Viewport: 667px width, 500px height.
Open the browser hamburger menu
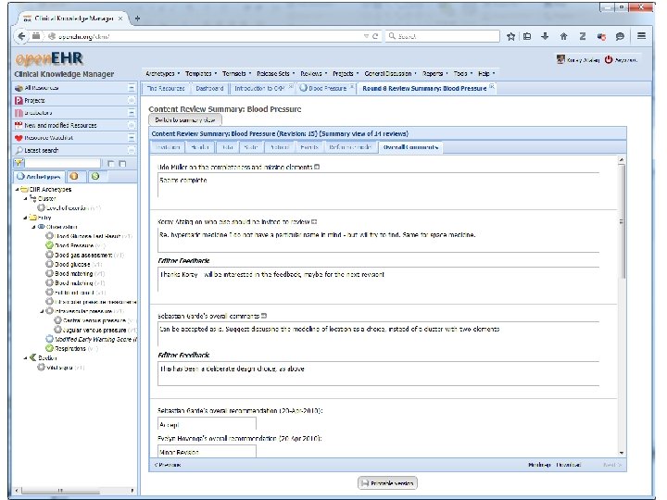pyautogui.click(x=641, y=36)
